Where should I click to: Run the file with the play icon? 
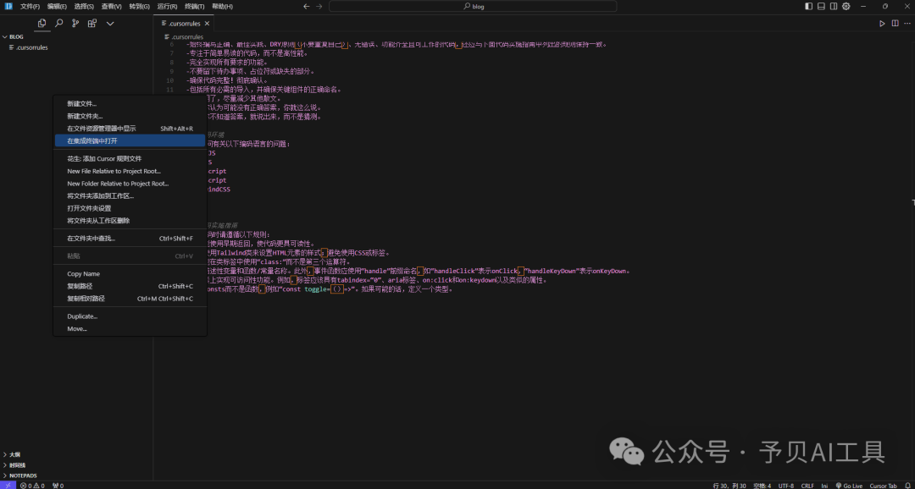click(x=882, y=24)
